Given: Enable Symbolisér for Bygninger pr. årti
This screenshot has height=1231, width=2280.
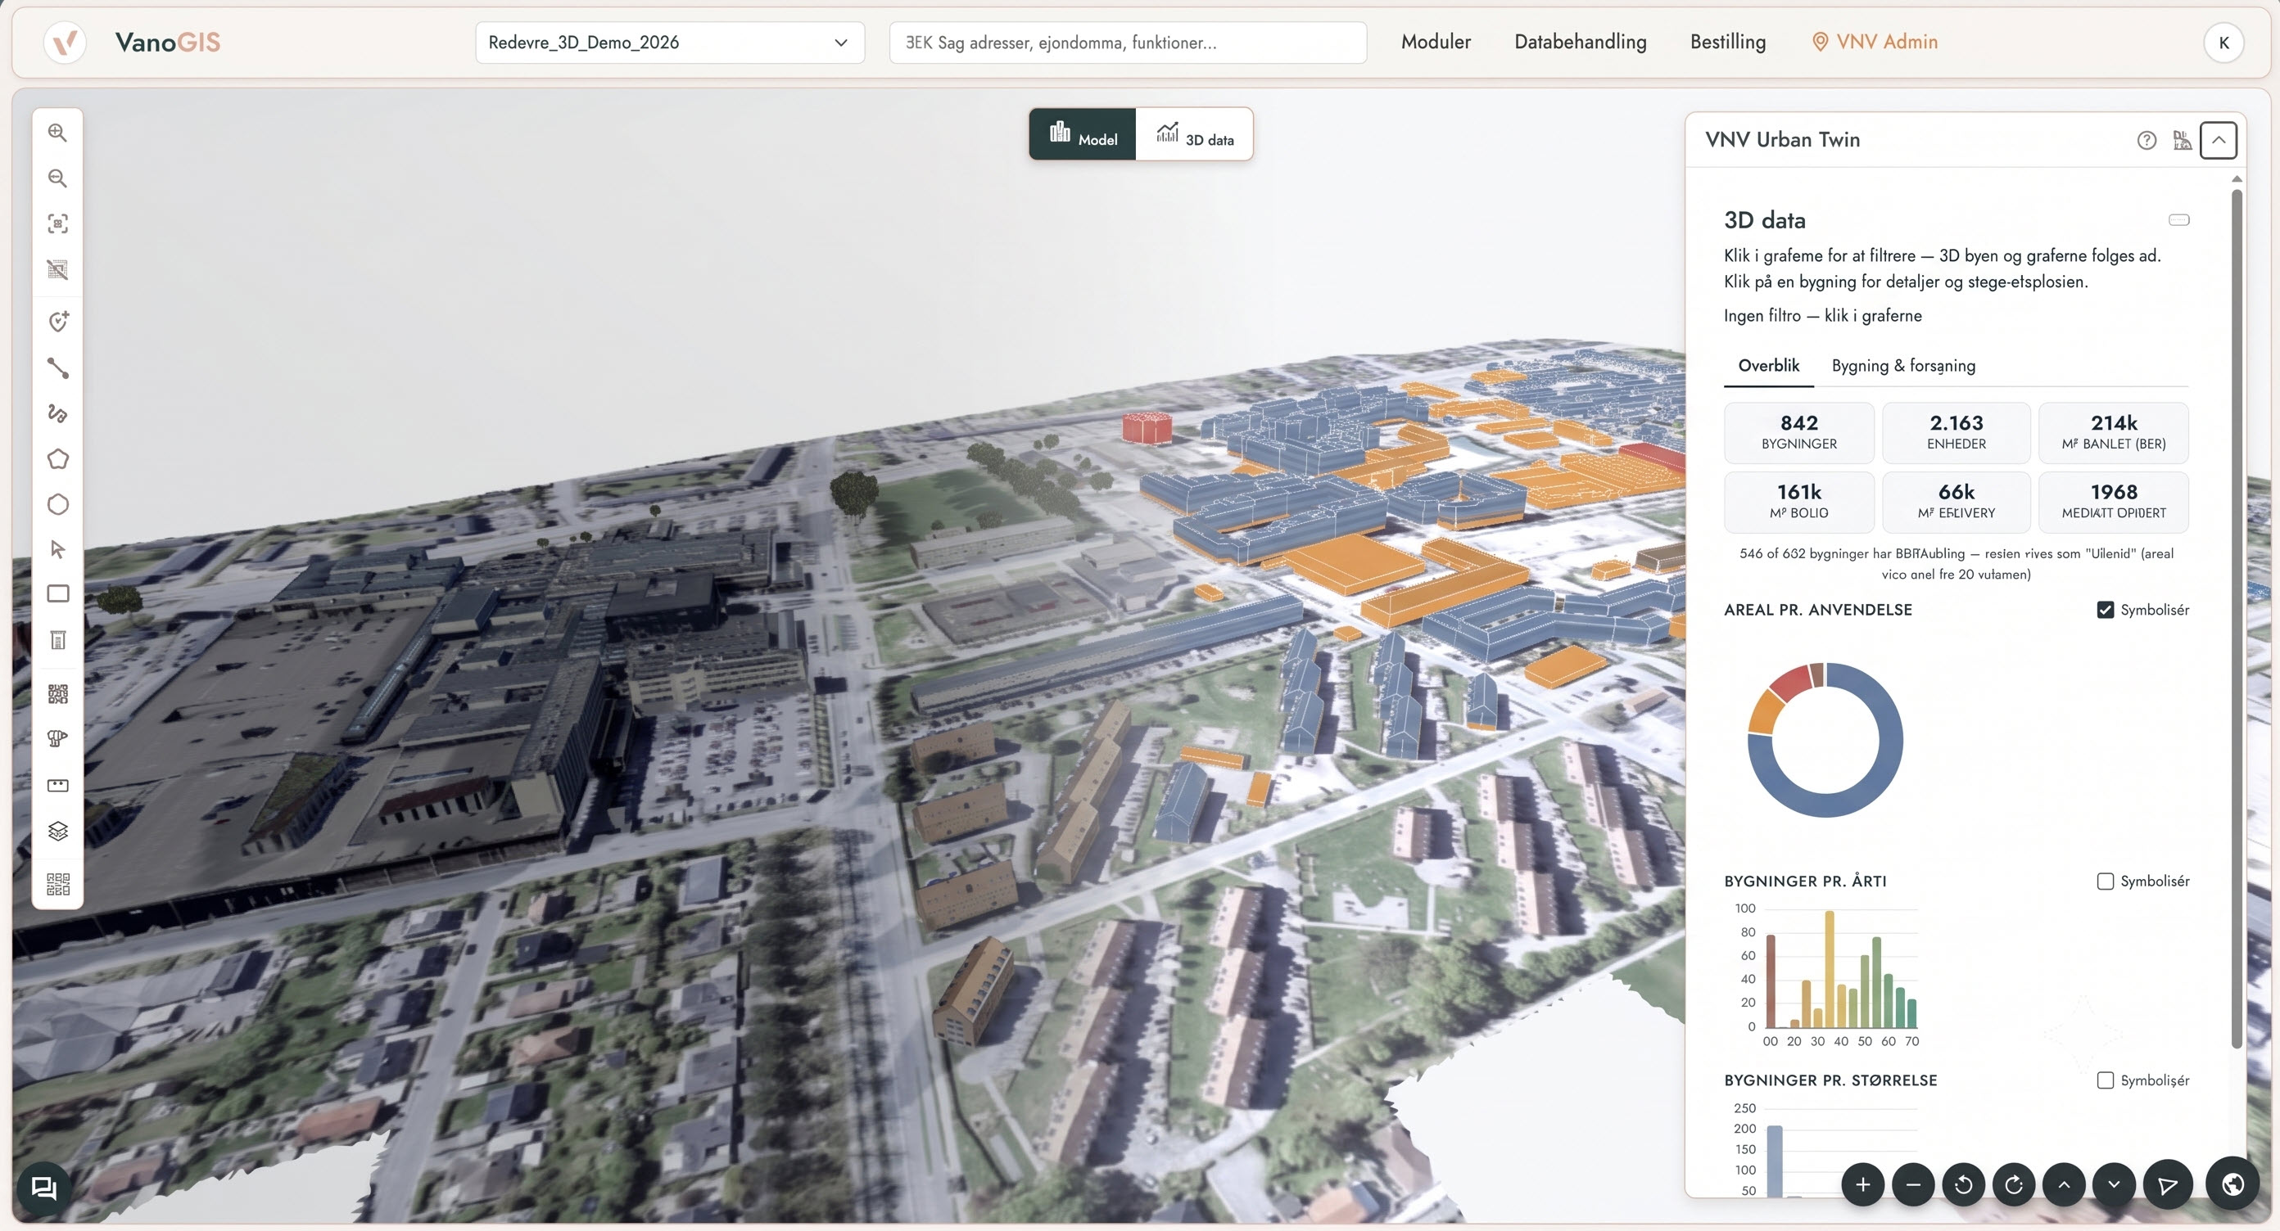Looking at the screenshot, I should point(2105,881).
